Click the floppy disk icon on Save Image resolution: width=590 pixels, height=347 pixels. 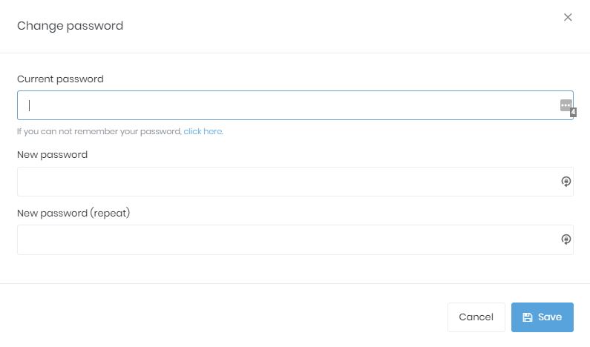pyautogui.click(x=528, y=317)
